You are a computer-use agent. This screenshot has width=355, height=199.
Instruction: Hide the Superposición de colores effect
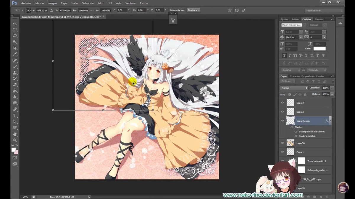pos(296,132)
